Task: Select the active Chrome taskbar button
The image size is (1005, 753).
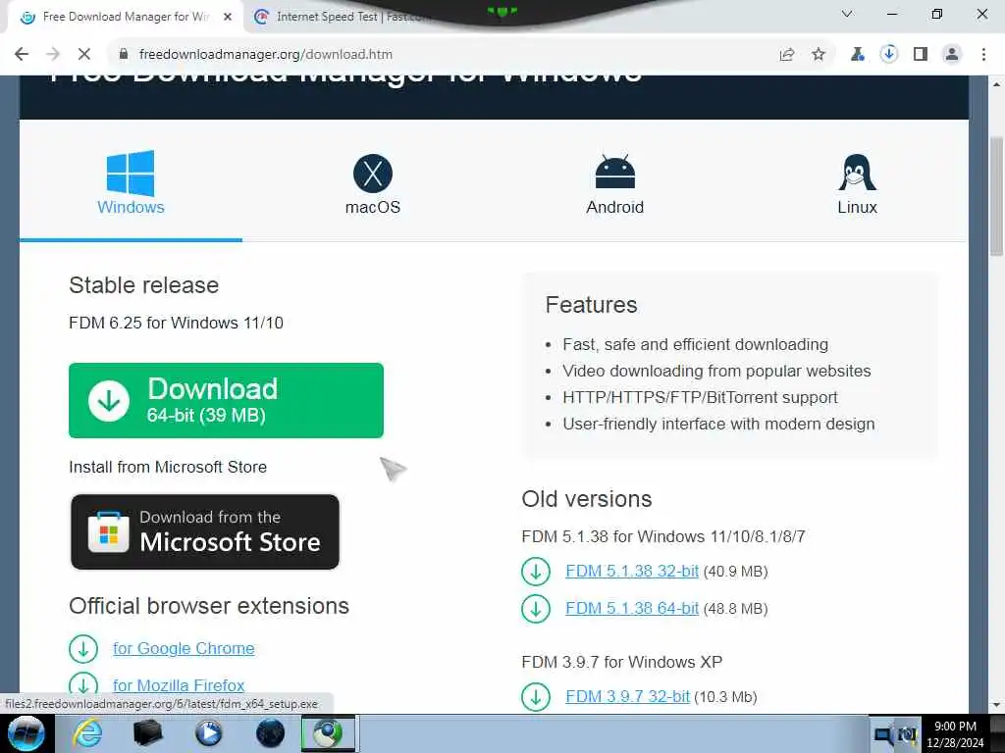Action: [x=329, y=733]
